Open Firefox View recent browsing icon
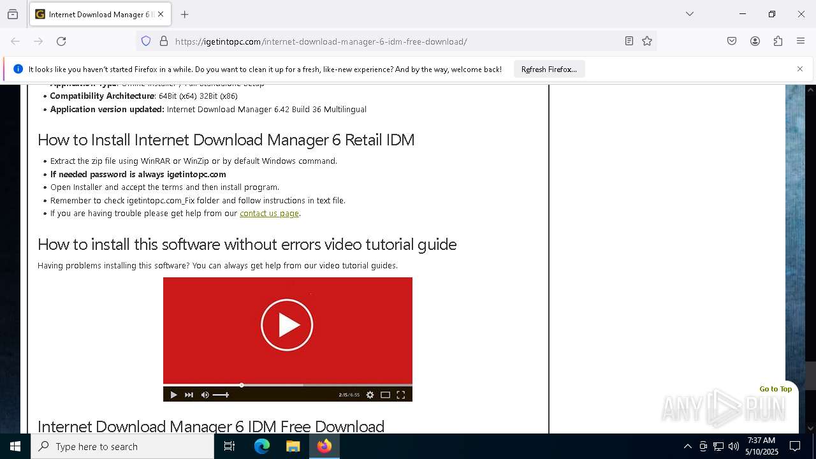The width and height of the screenshot is (816, 459). (13, 14)
